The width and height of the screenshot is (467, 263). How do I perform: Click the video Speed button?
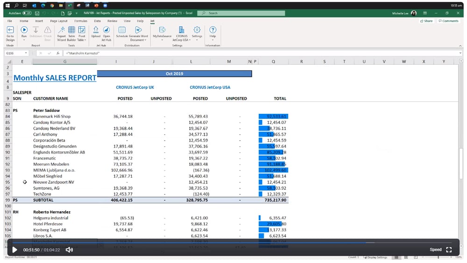[435, 249]
